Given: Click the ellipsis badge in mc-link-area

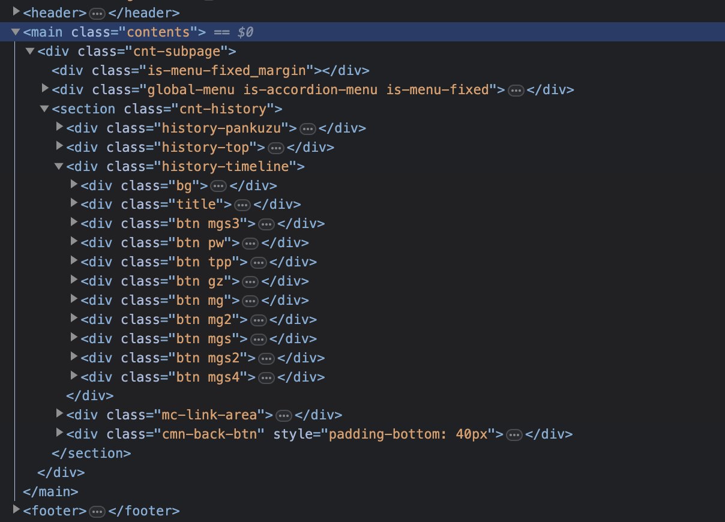Looking at the screenshot, I should [283, 416].
